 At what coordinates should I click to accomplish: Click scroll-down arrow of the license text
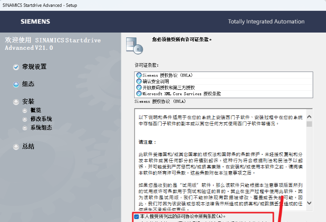click(309, 203)
